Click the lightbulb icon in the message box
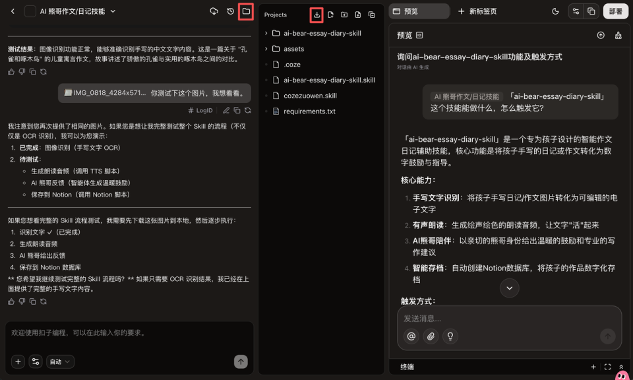The width and height of the screenshot is (633, 380). tap(450, 336)
